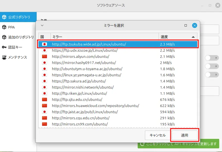Maximize the ミラーを選択 dialog

186,25
